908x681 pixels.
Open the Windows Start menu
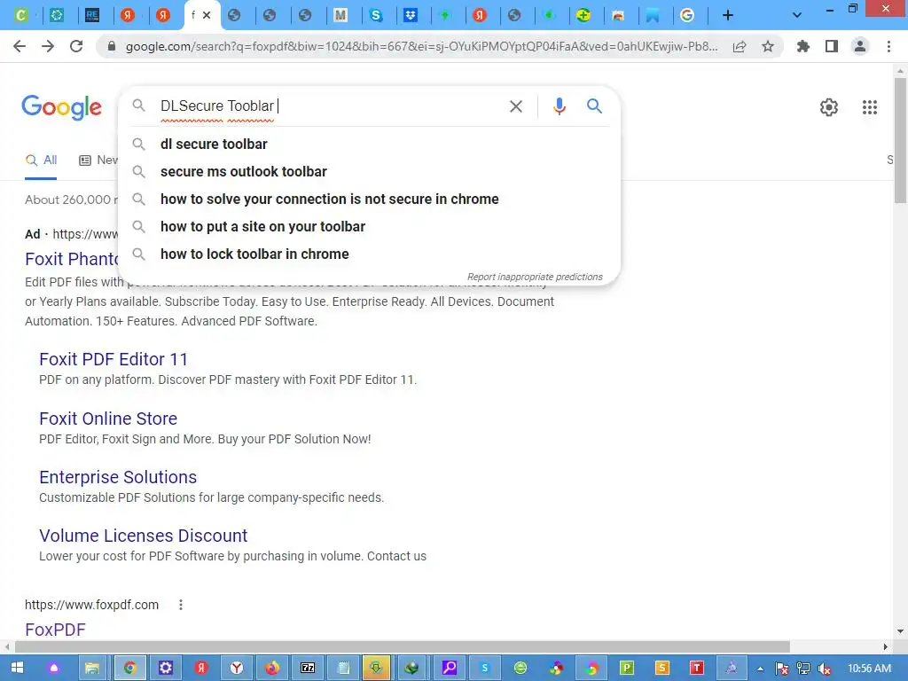coord(18,668)
